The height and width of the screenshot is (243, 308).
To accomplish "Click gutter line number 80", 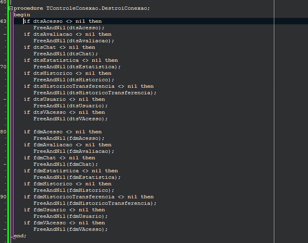I will pos(3,132).
